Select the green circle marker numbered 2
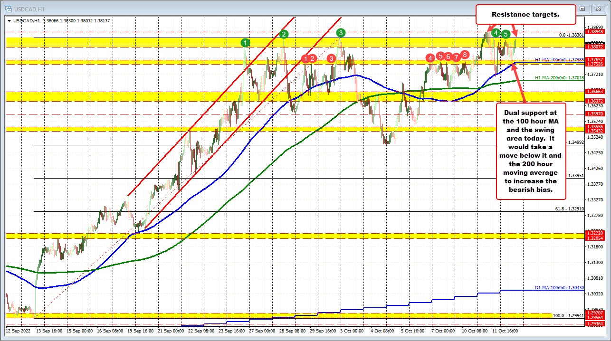This screenshot has width=611, height=341. (x=284, y=34)
